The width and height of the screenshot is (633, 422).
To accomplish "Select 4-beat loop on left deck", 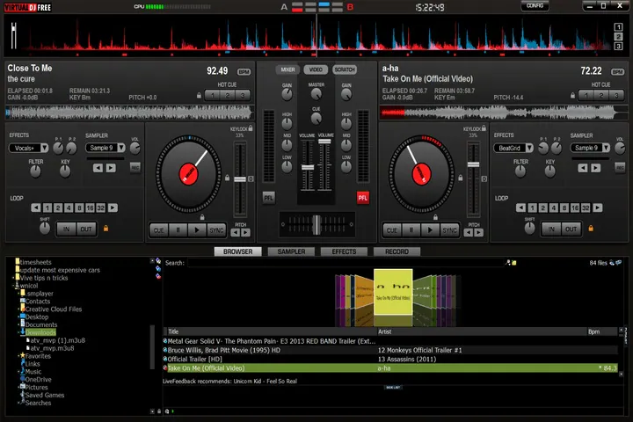I will (x=69, y=208).
